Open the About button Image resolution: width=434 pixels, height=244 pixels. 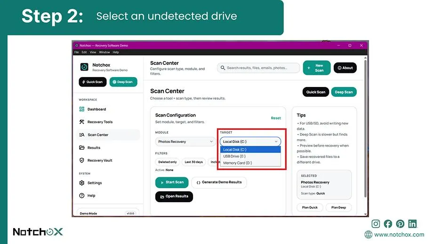click(345, 68)
